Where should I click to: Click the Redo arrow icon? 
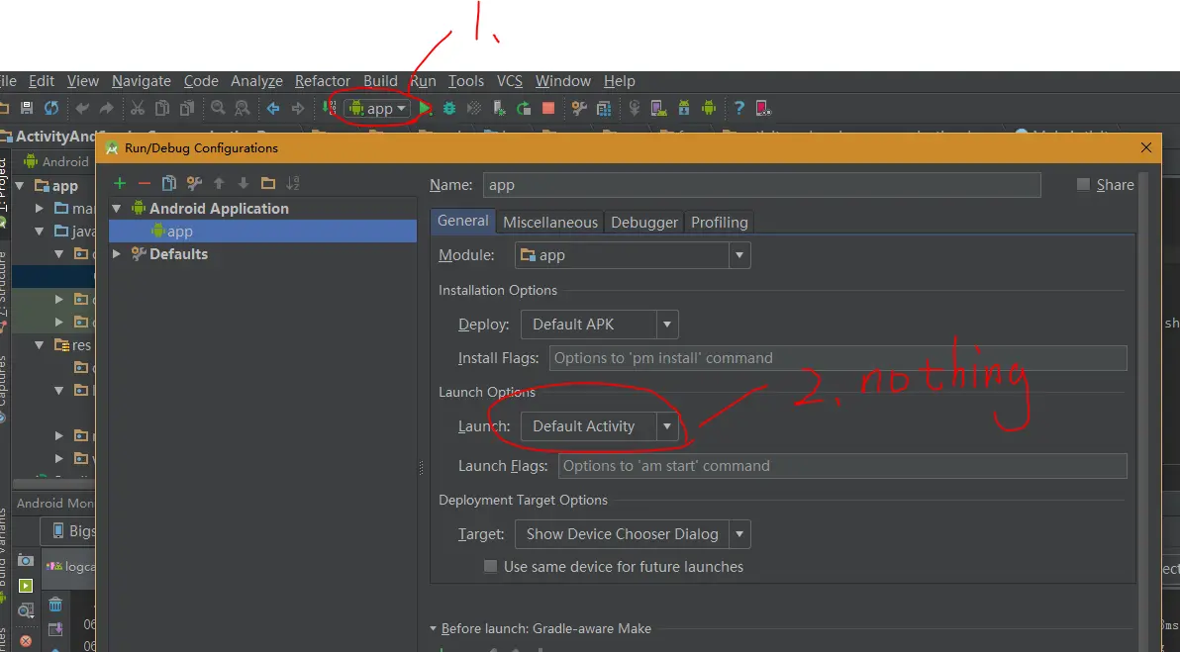(x=106, y=108)
